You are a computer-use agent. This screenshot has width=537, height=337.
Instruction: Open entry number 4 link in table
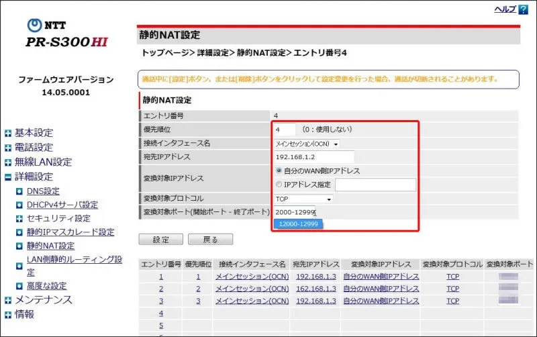click(x=161, y=314)
